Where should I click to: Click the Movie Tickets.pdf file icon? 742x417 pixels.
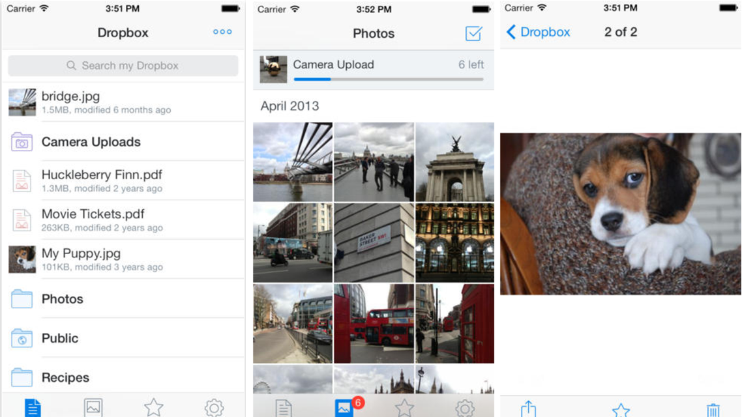coord(22,220)
